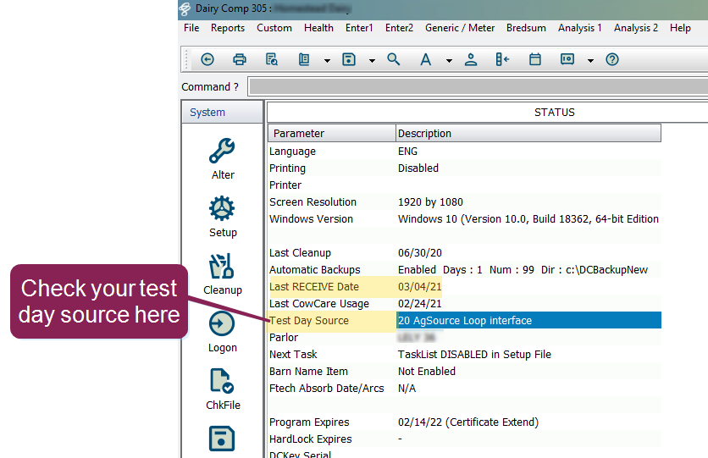Open the calendar toolbar icon
Viewport: 708px width, 458px height.
(x=535, y=59)
